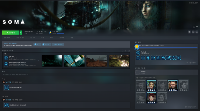
Task: Click the single-player person icon on the banner
Action: pos(194,27)
